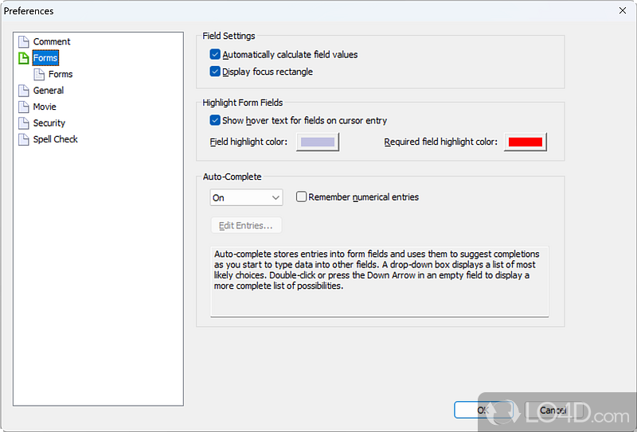Screen dimensions: 637x432
Task: Open the Spell Check preferences category
Action: click(x=55, y=139)
